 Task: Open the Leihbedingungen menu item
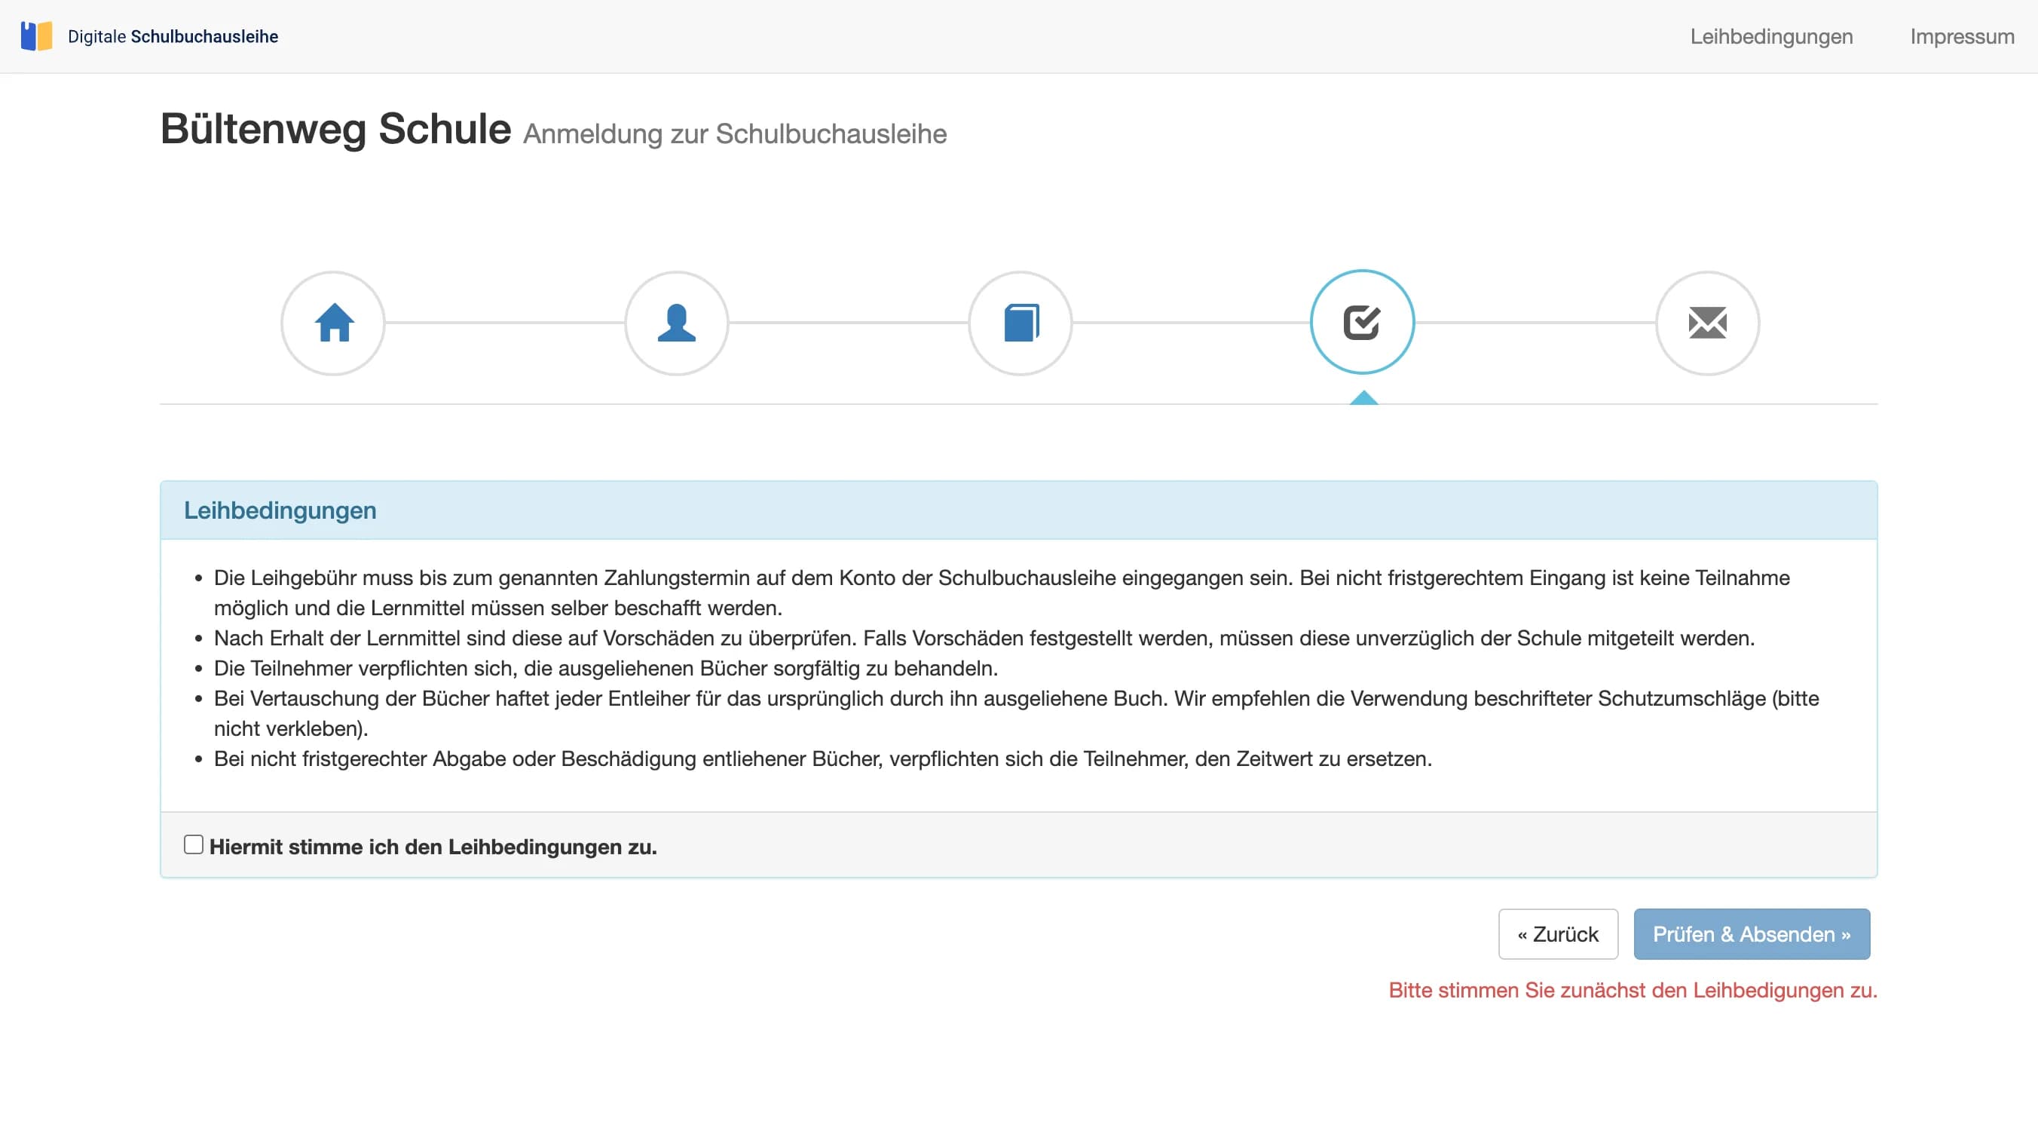1772,36
